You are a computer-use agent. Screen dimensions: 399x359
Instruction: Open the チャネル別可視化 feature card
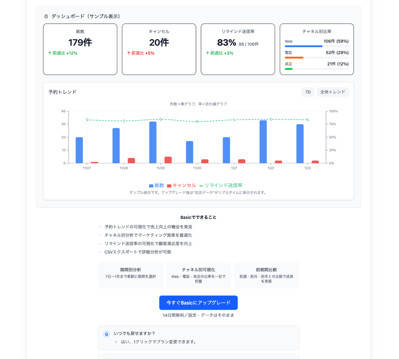[x=198, y=275]
